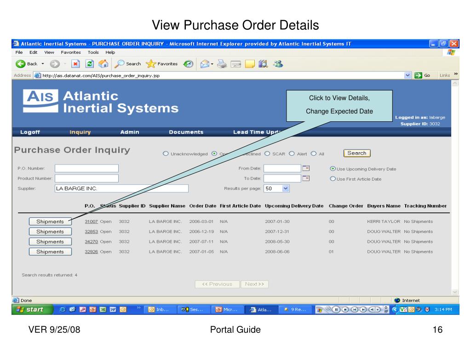Open the Help menu
Image resolution: width=471 pixels, height=353 pixels.
[x=110, y=52]
